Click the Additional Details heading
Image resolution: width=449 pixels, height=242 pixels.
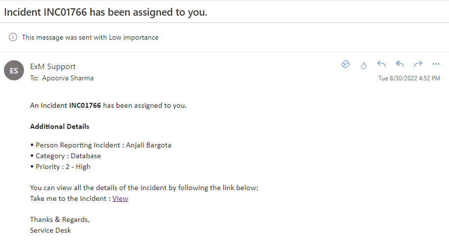click(x=60, y=126)
